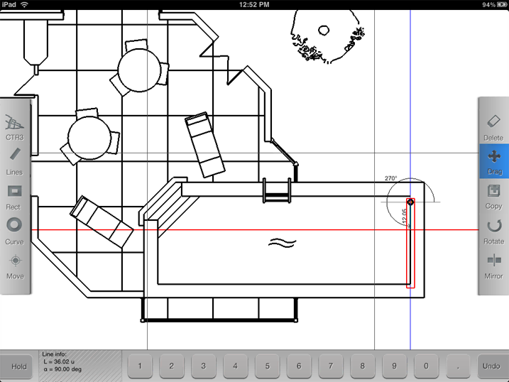
Task: Tap the pool water wave symbol
Action: pos(282,243)
